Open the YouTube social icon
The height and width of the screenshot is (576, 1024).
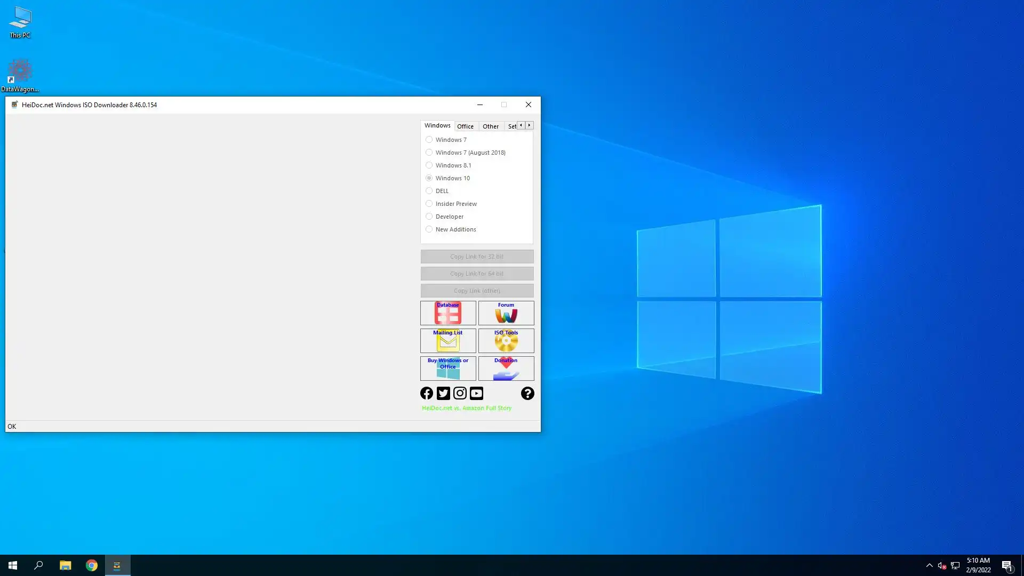point(476,394)
